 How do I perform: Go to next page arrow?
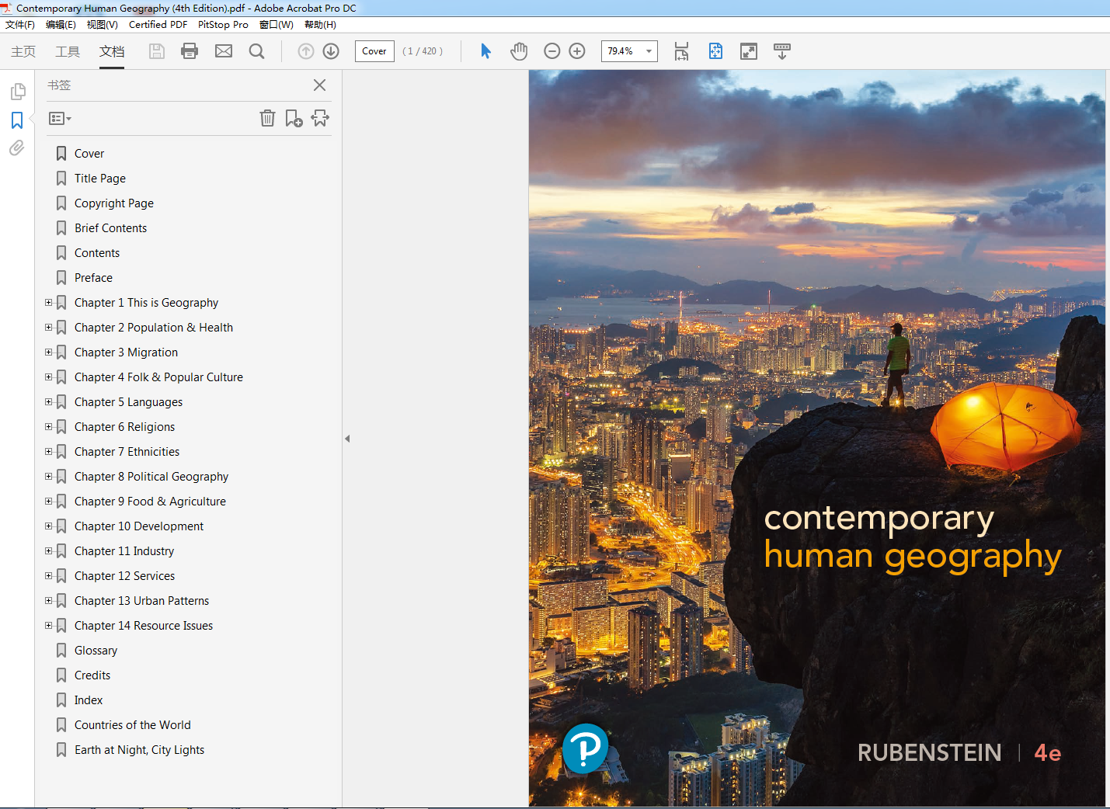click(x=331, y=51)
